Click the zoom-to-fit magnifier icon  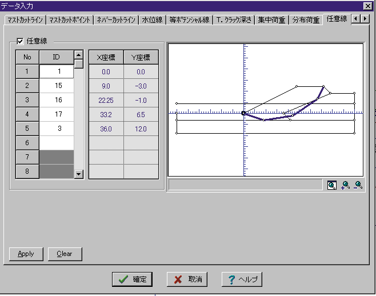click(x=332, y=185)
